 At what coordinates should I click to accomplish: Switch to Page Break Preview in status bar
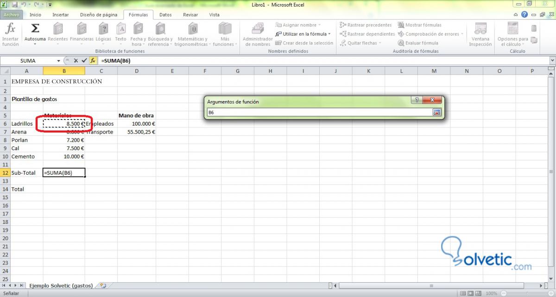(479, 293)
